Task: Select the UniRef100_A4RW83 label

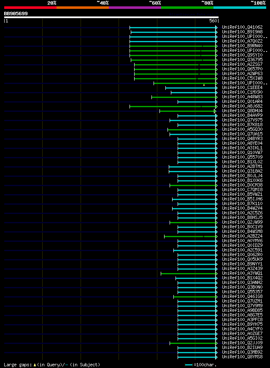Action: pyautogui.click(x=242, y=97)
